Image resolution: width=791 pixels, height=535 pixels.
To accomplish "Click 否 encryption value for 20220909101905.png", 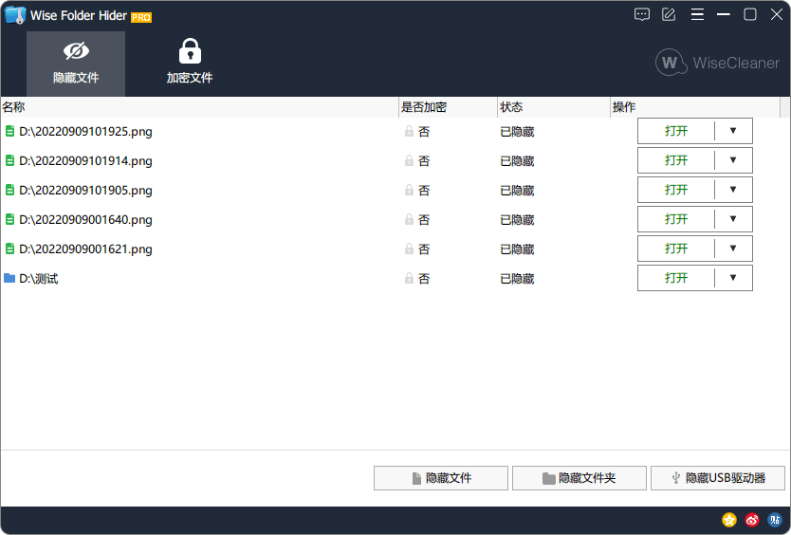I will 424,191.
